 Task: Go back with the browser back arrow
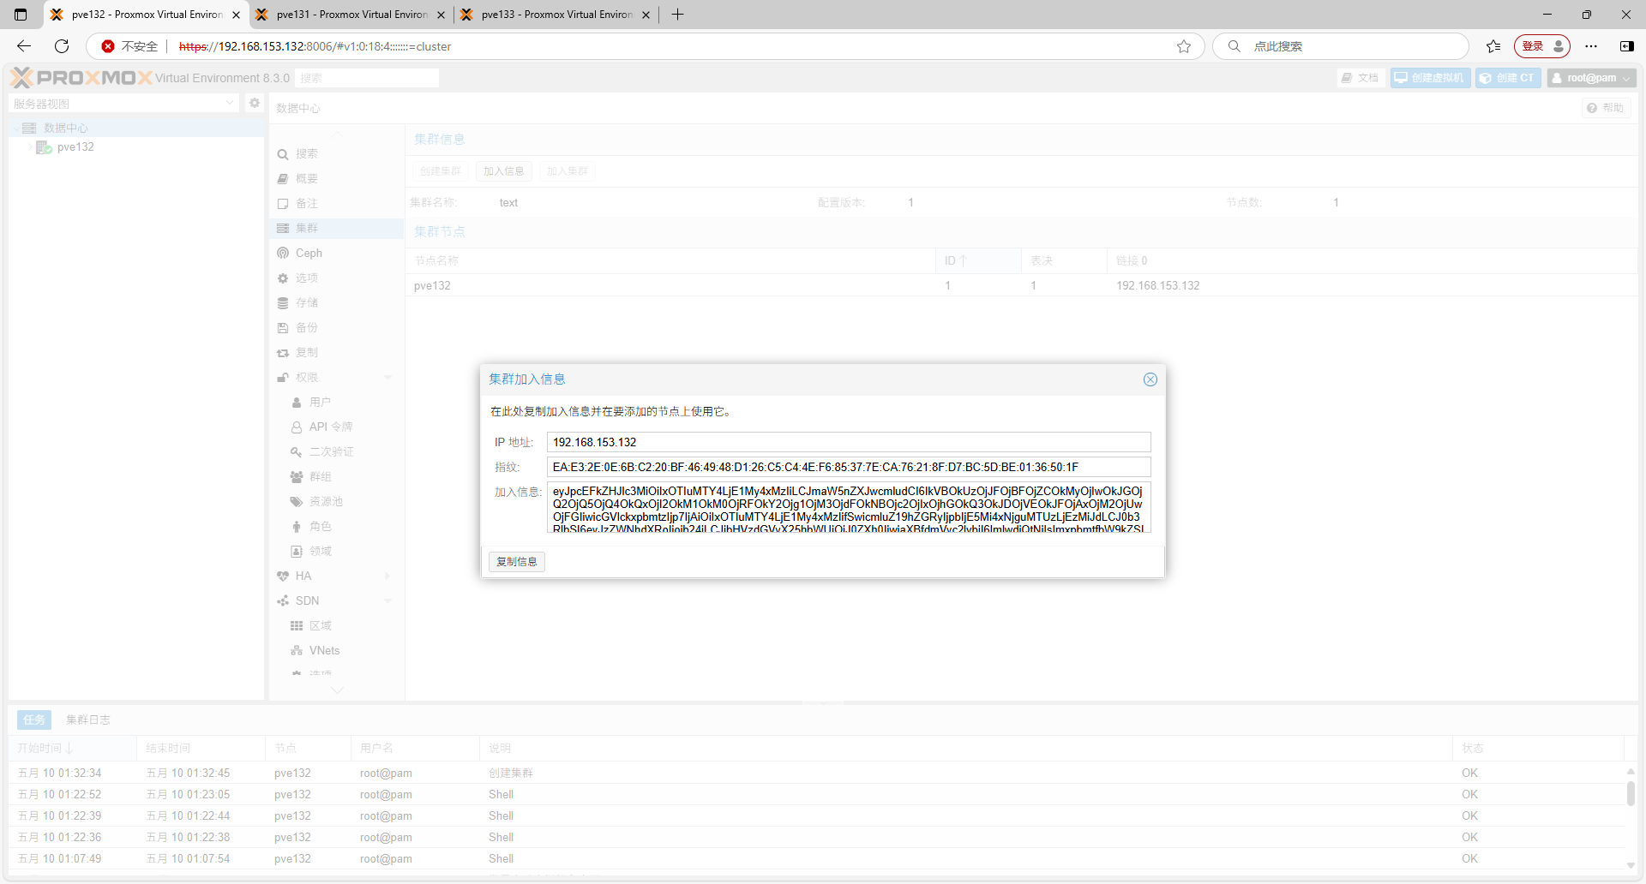pos(24,46)
